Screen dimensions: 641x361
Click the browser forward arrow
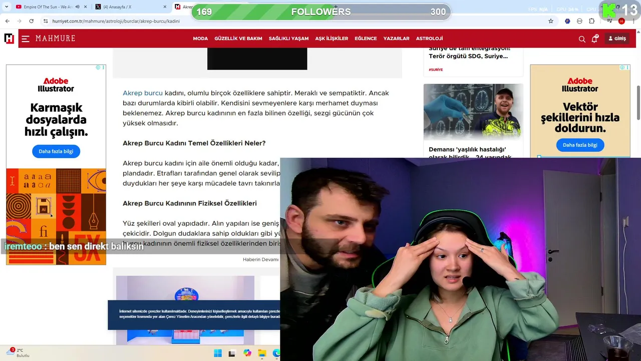click(19, 21)
